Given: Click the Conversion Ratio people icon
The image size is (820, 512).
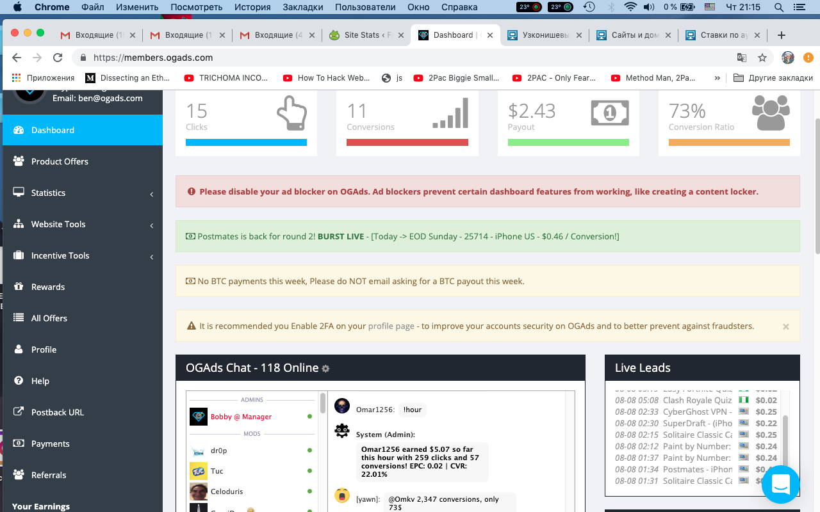Looking at the screenshot, I should (x=771, y=113).
